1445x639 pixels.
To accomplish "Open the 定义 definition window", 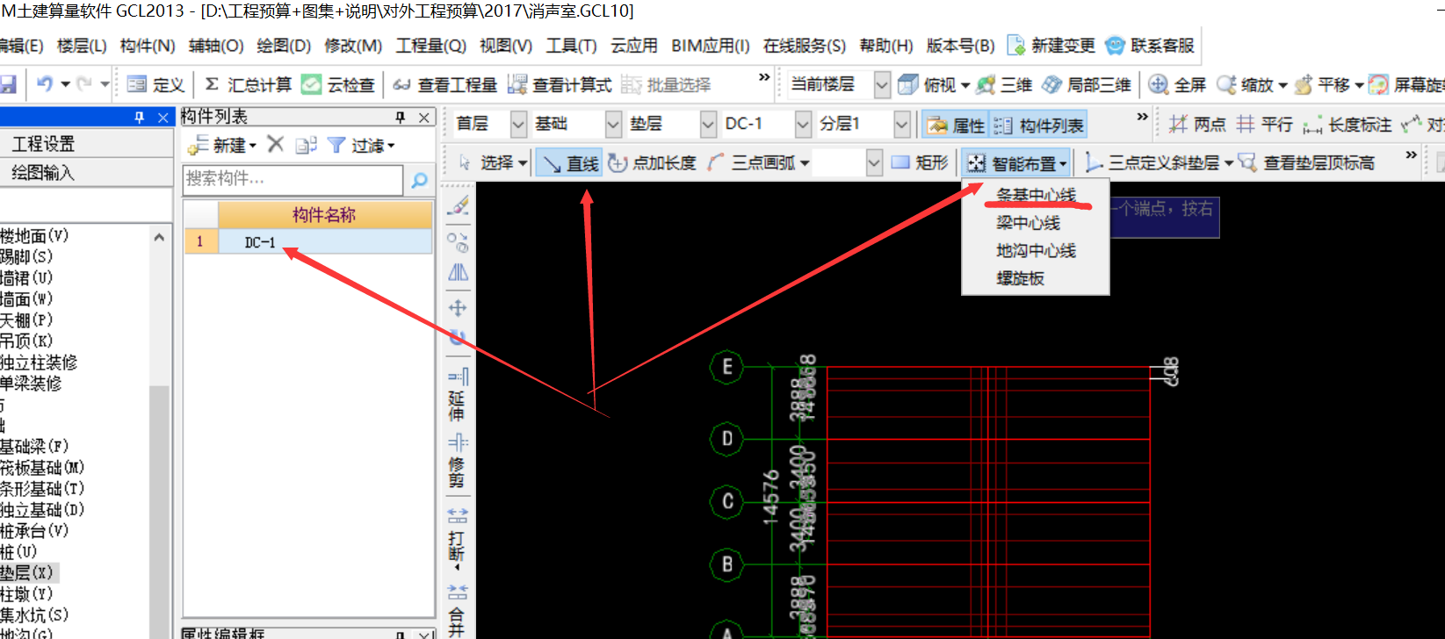I will point(155,84).
